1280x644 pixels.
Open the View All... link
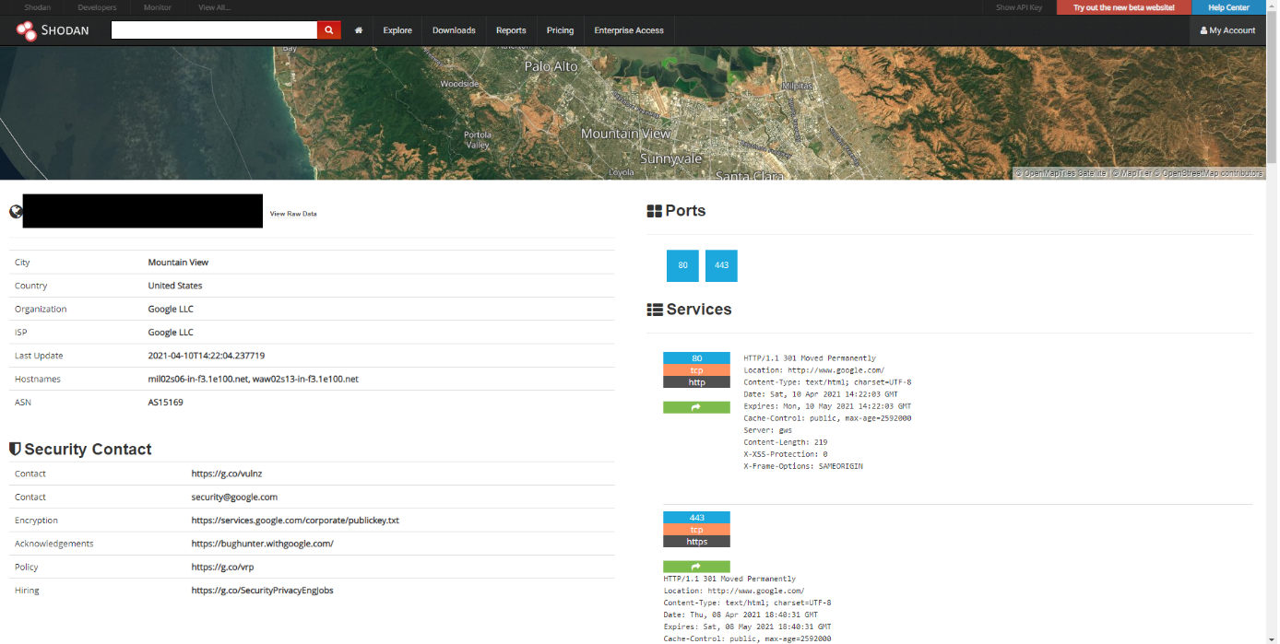(x=215, y=7)
